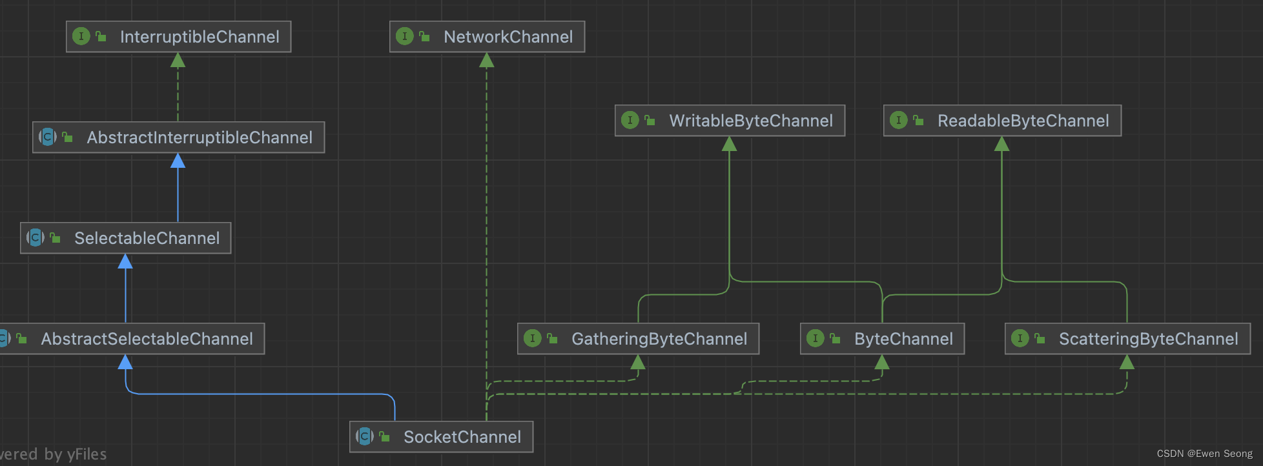Click the lock icon beside SelectableChannel
The image size is (1263, 466).
pyautogui.click(x=56, y=238)
